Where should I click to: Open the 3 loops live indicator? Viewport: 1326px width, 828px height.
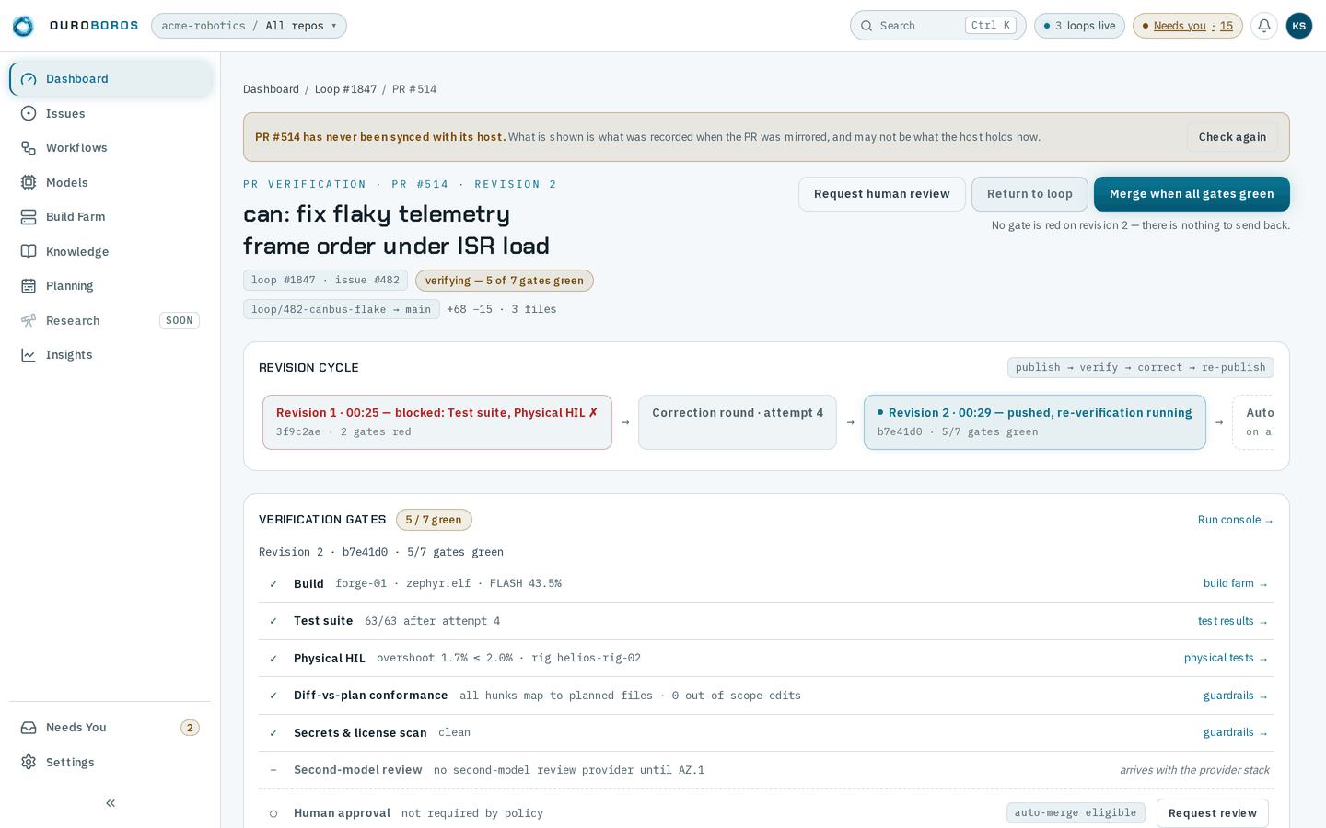1079,26
